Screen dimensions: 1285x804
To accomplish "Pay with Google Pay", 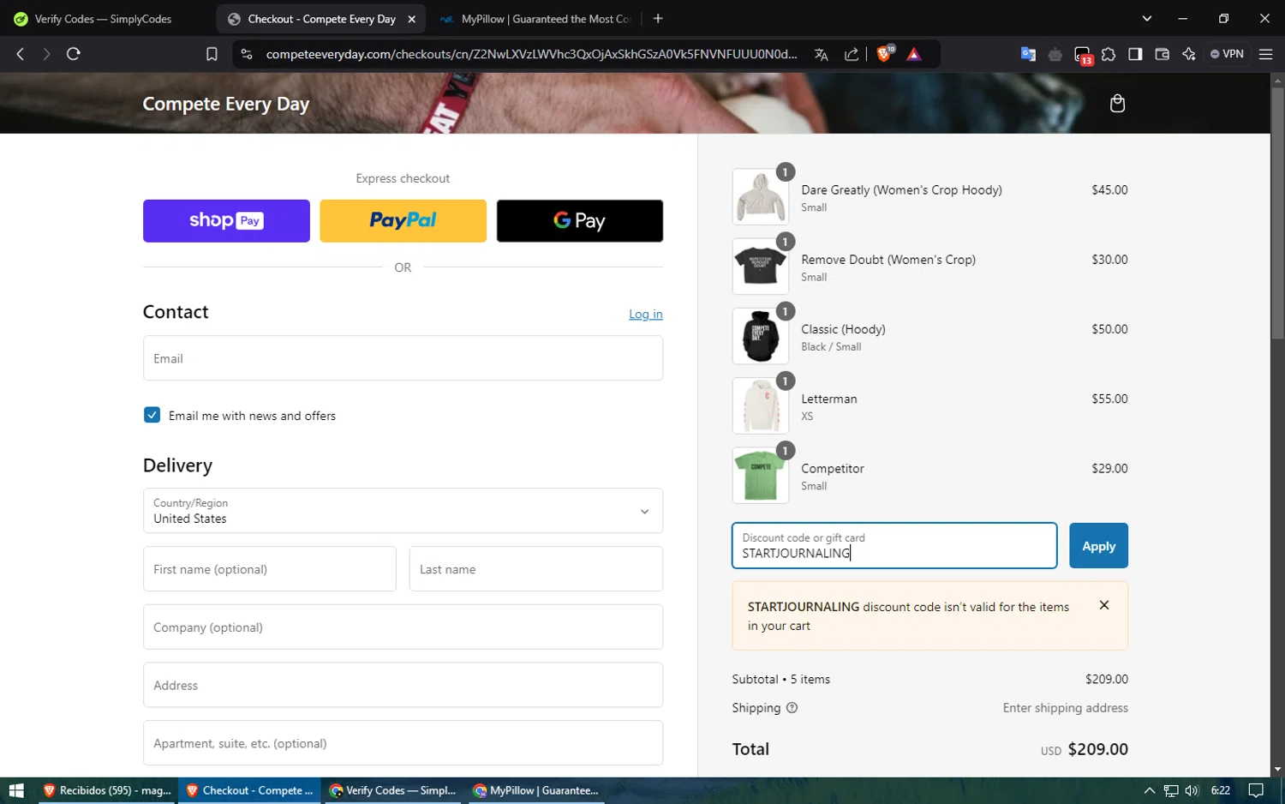I will pyautogui.click(x=580, y=221).
